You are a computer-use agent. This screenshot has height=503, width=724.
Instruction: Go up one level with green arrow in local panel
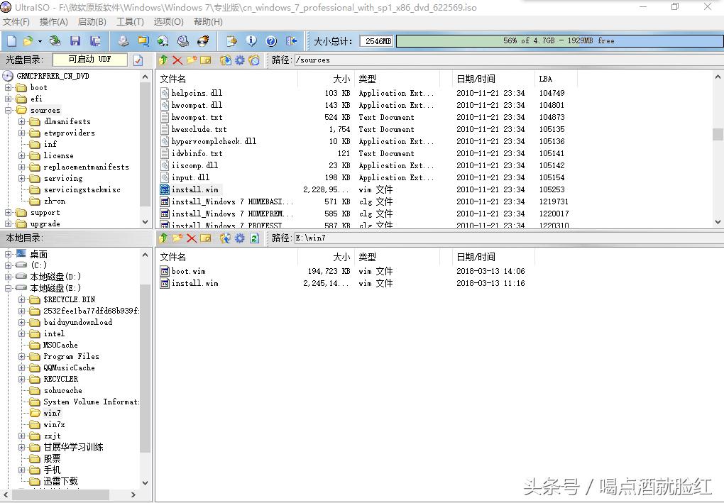click(x=163, y=238)
